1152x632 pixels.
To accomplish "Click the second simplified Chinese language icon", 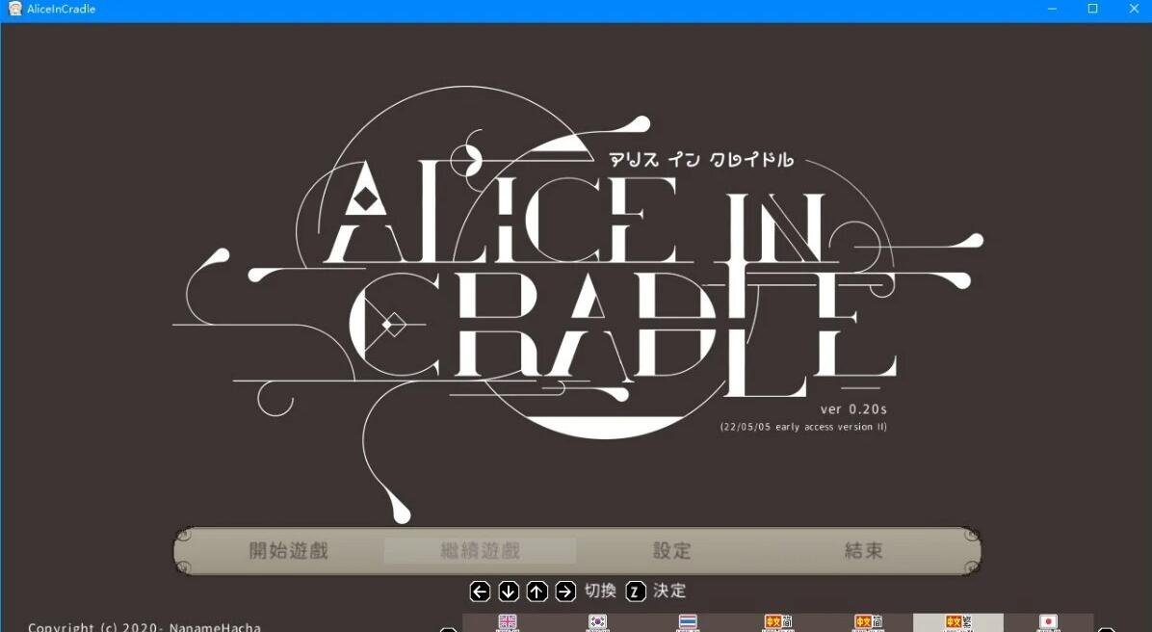I will coord(868,623).
